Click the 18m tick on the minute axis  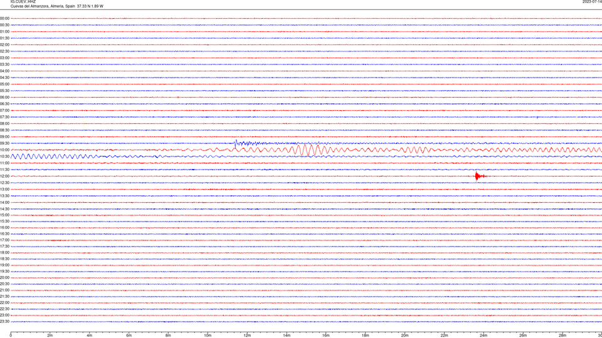click(x=366, y=335)
